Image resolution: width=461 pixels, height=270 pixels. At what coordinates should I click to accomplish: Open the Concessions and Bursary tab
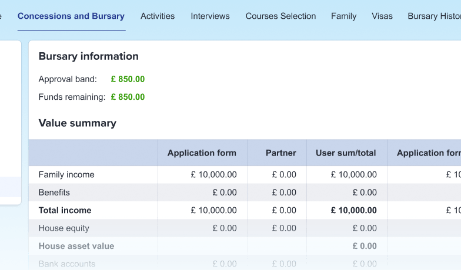click(71, 16)
